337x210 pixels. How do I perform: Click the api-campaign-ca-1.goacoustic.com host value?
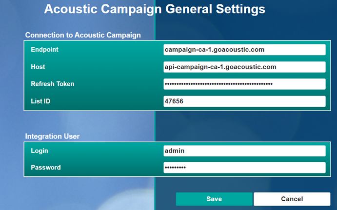click(220, 67)
